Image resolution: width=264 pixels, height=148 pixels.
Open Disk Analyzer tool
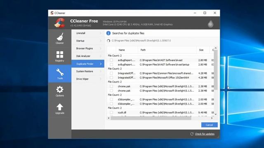pyautogui.click(x=88, y=56)
